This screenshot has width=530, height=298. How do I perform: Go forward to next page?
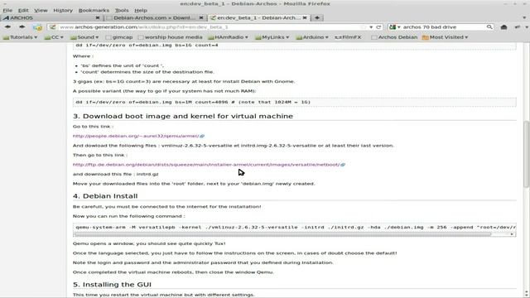(x=22, y=27)
